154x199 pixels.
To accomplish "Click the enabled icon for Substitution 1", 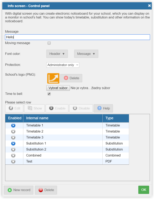I will coord(13,143).
